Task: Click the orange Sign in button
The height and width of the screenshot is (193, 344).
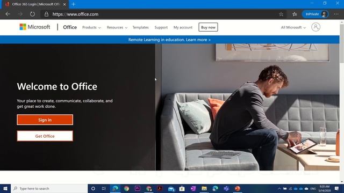Action: [x=45, y=120]
